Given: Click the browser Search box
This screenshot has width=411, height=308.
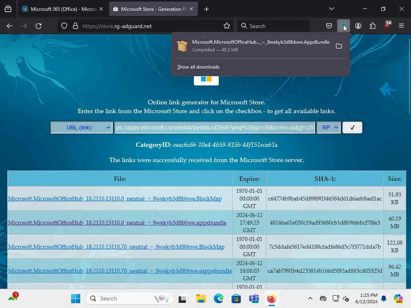Looking at the screenshot, I should click(273, 26).
